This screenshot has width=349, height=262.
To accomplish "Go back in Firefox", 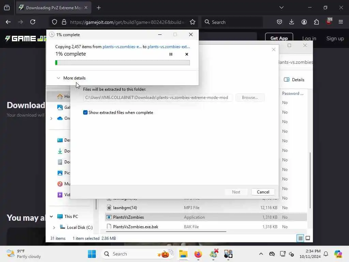I will [8, 22].
